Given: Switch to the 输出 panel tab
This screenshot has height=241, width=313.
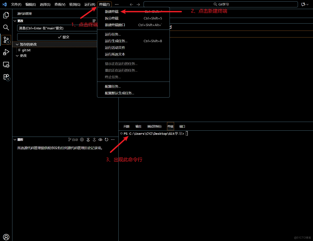Looking at the screenshot, I should point(138,126).
